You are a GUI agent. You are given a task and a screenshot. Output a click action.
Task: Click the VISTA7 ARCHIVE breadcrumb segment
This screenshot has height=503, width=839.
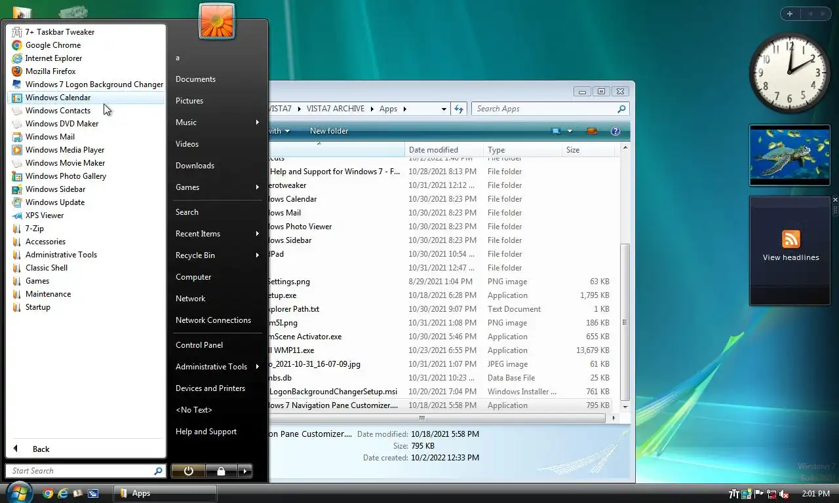pyautogui.click(x=335, y=109)
